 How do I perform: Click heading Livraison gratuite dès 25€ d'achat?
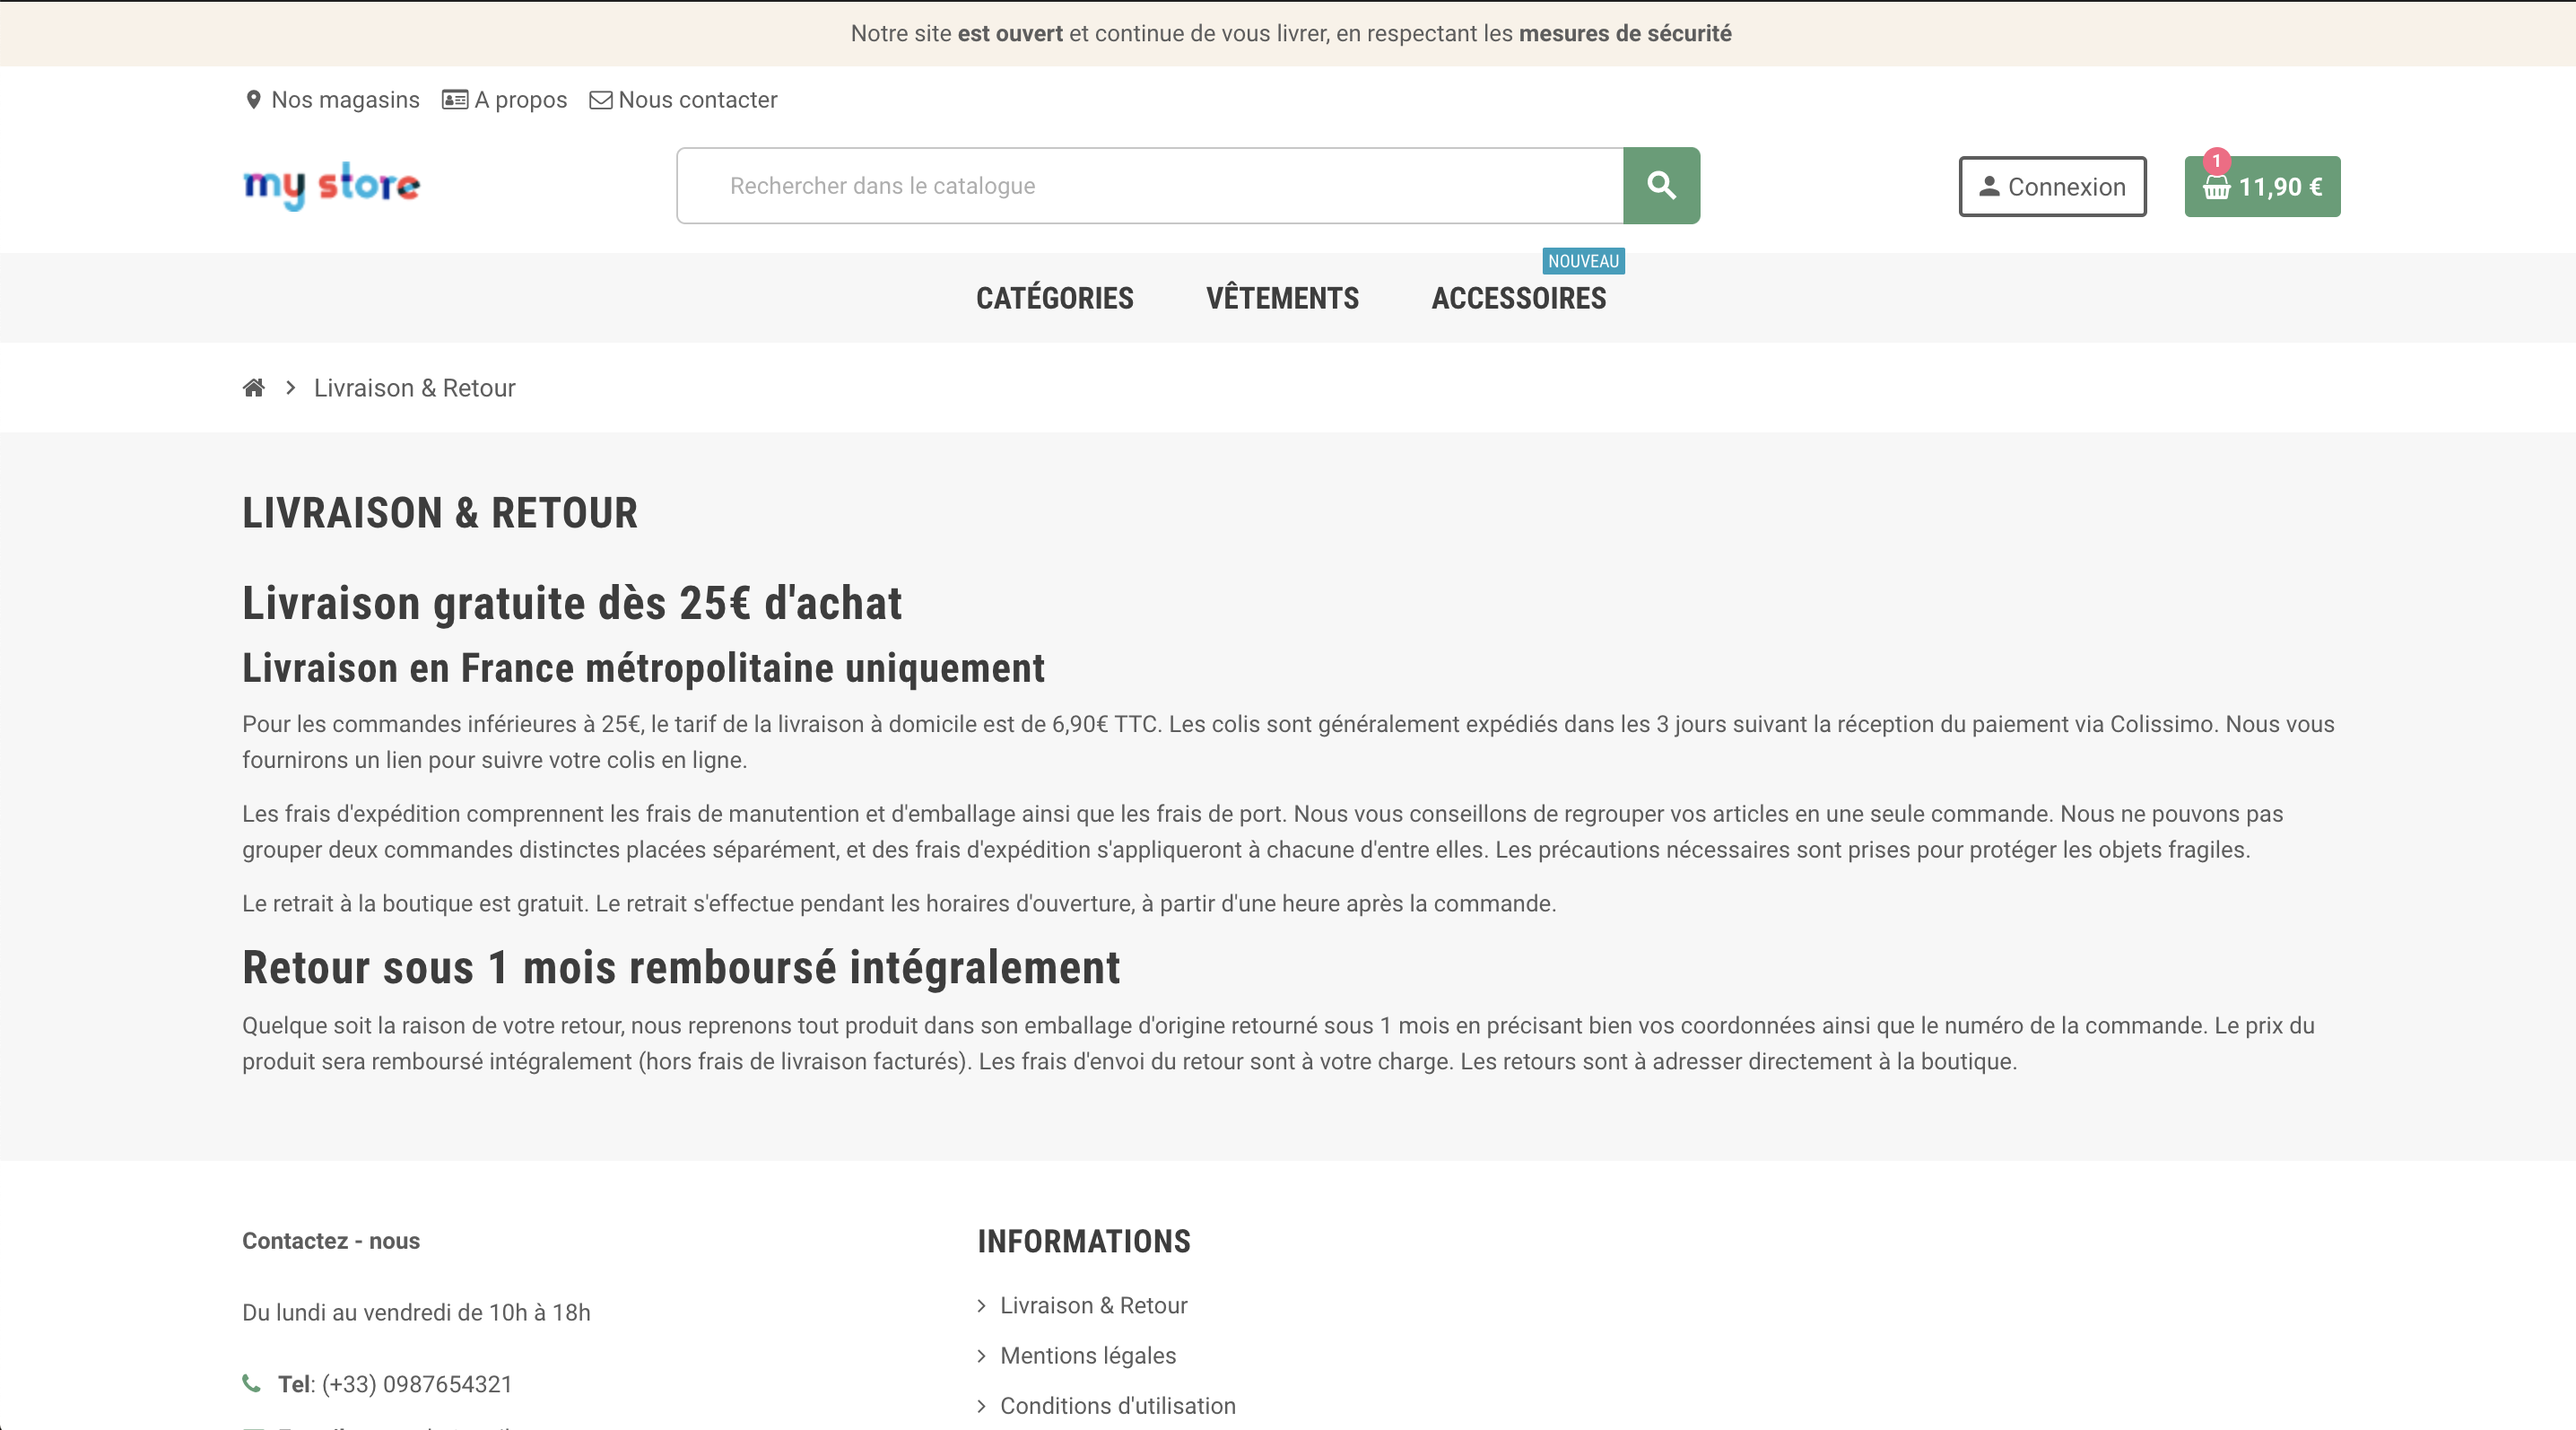(x=572, y=604)
